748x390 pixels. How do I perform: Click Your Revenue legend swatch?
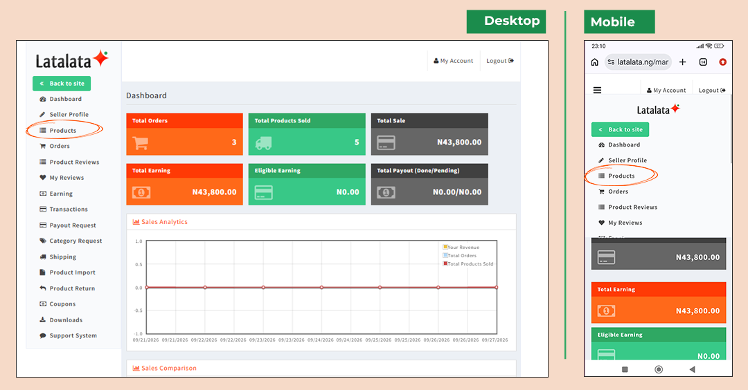coord(445,247)
